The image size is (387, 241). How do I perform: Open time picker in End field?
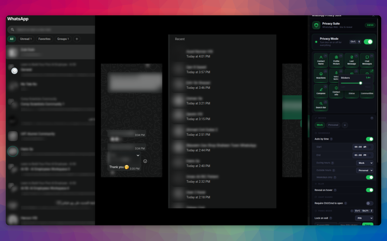[x=370, y=155]
